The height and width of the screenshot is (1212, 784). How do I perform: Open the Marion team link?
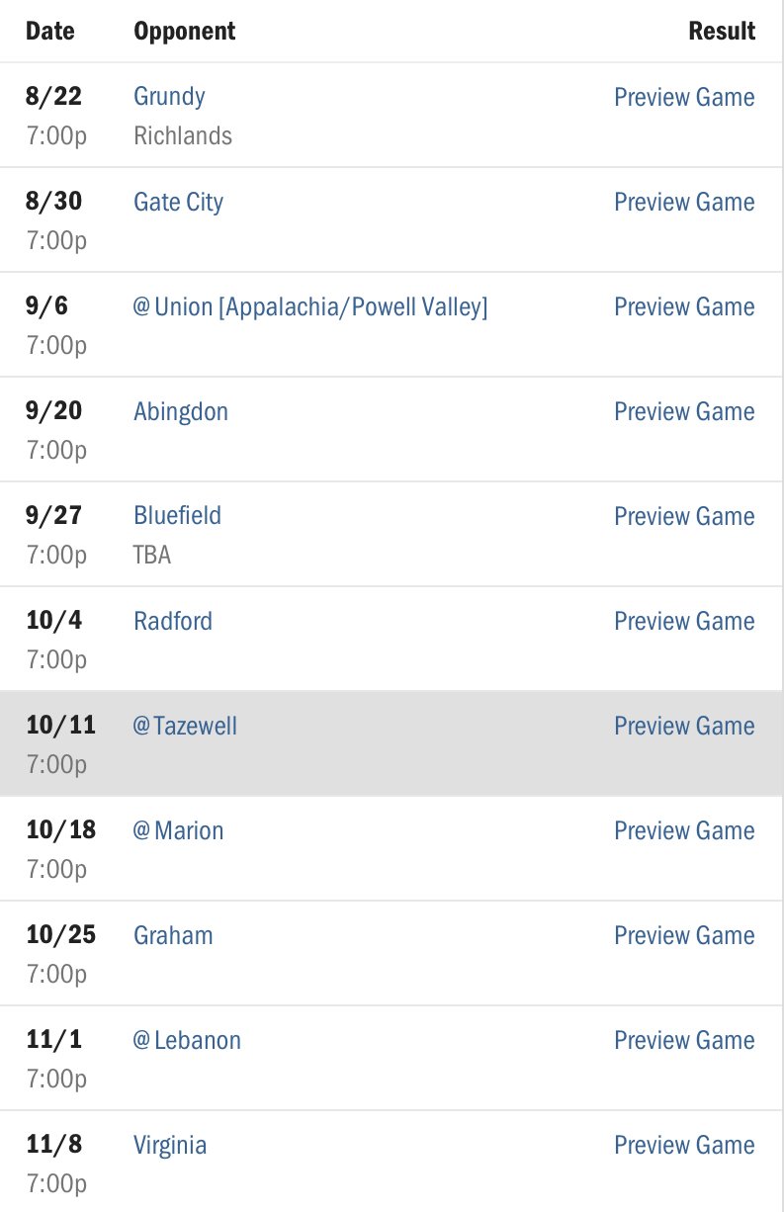coord(178,830)
